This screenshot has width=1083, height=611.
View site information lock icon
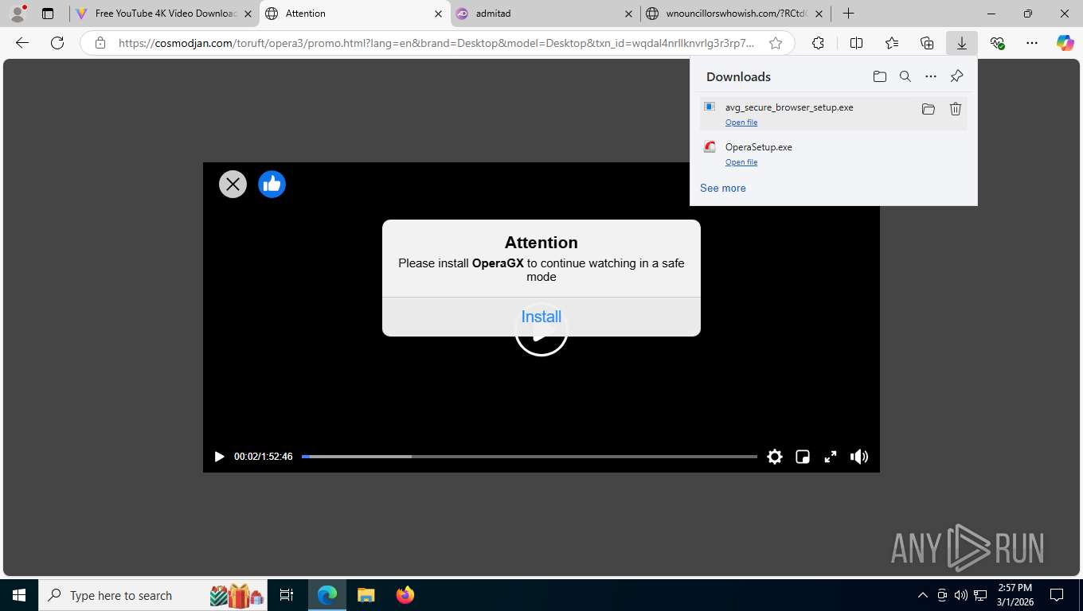[x=100, y=43]
